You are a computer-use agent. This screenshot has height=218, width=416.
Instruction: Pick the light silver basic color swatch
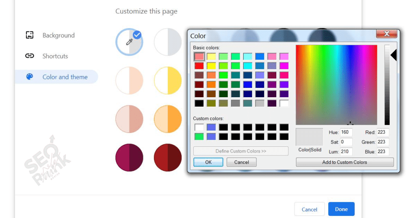260,103
